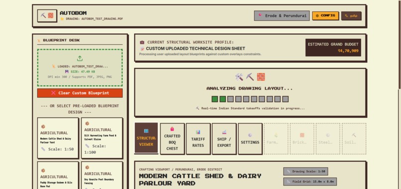
Task: Open the CONFIG button
Action: [x=325, y=15]
